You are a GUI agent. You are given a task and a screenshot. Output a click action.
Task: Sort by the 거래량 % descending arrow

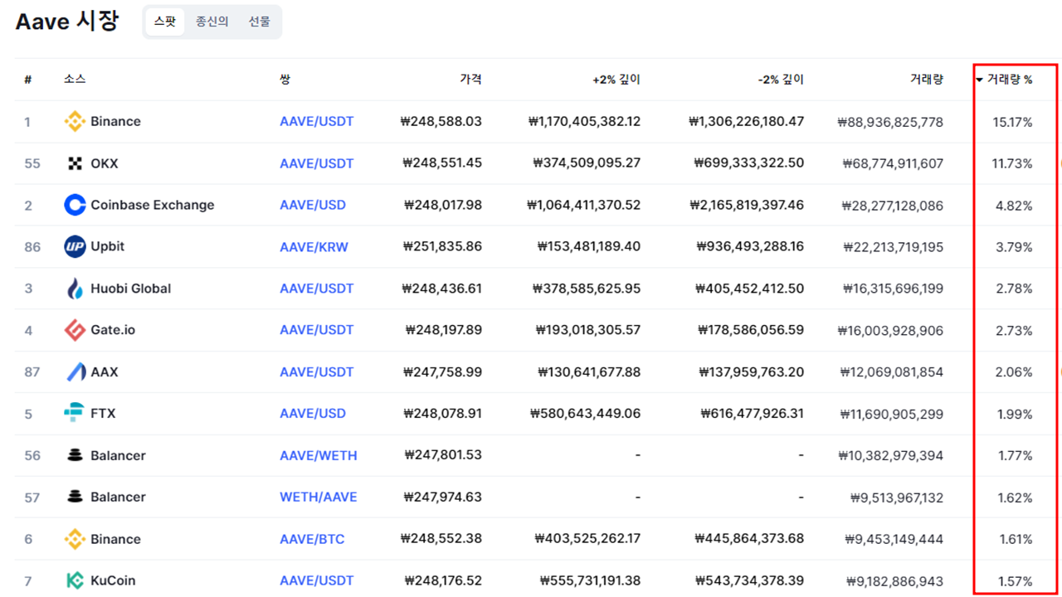(979, 80)
